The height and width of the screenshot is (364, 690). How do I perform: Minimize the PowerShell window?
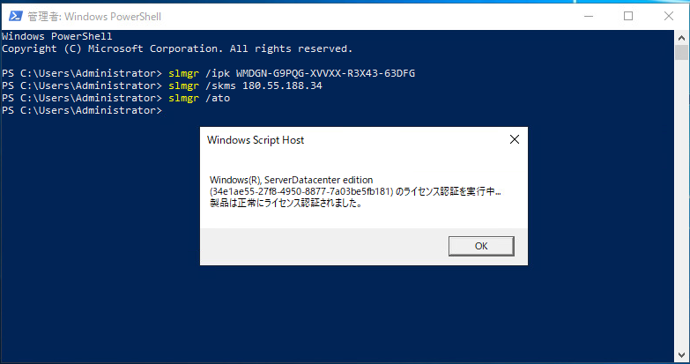587,16
